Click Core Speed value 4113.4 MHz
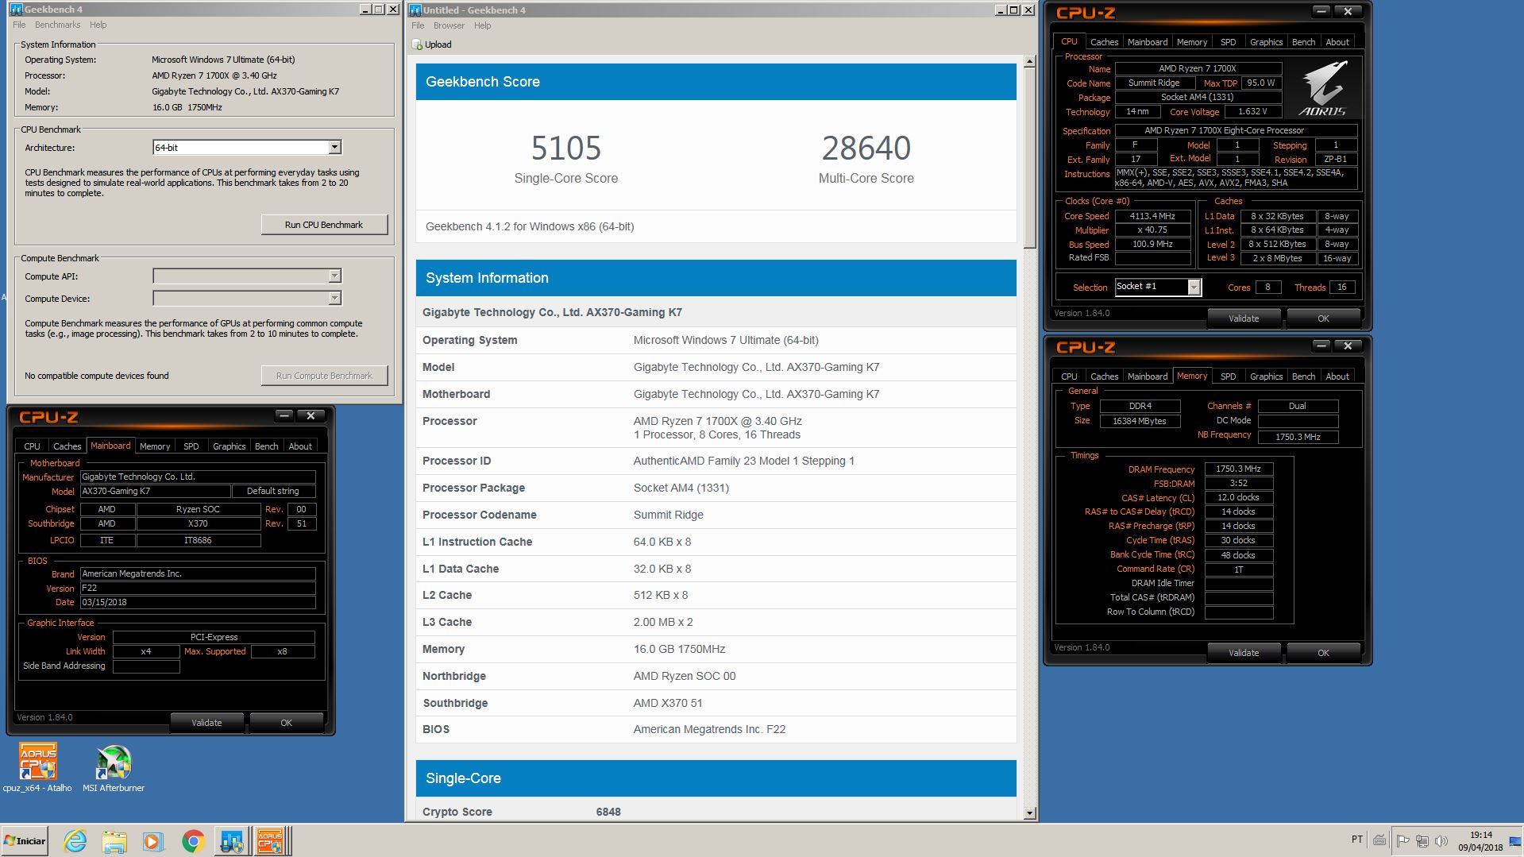This screenshot has height=857, width=1524. tap(1152, 216)
